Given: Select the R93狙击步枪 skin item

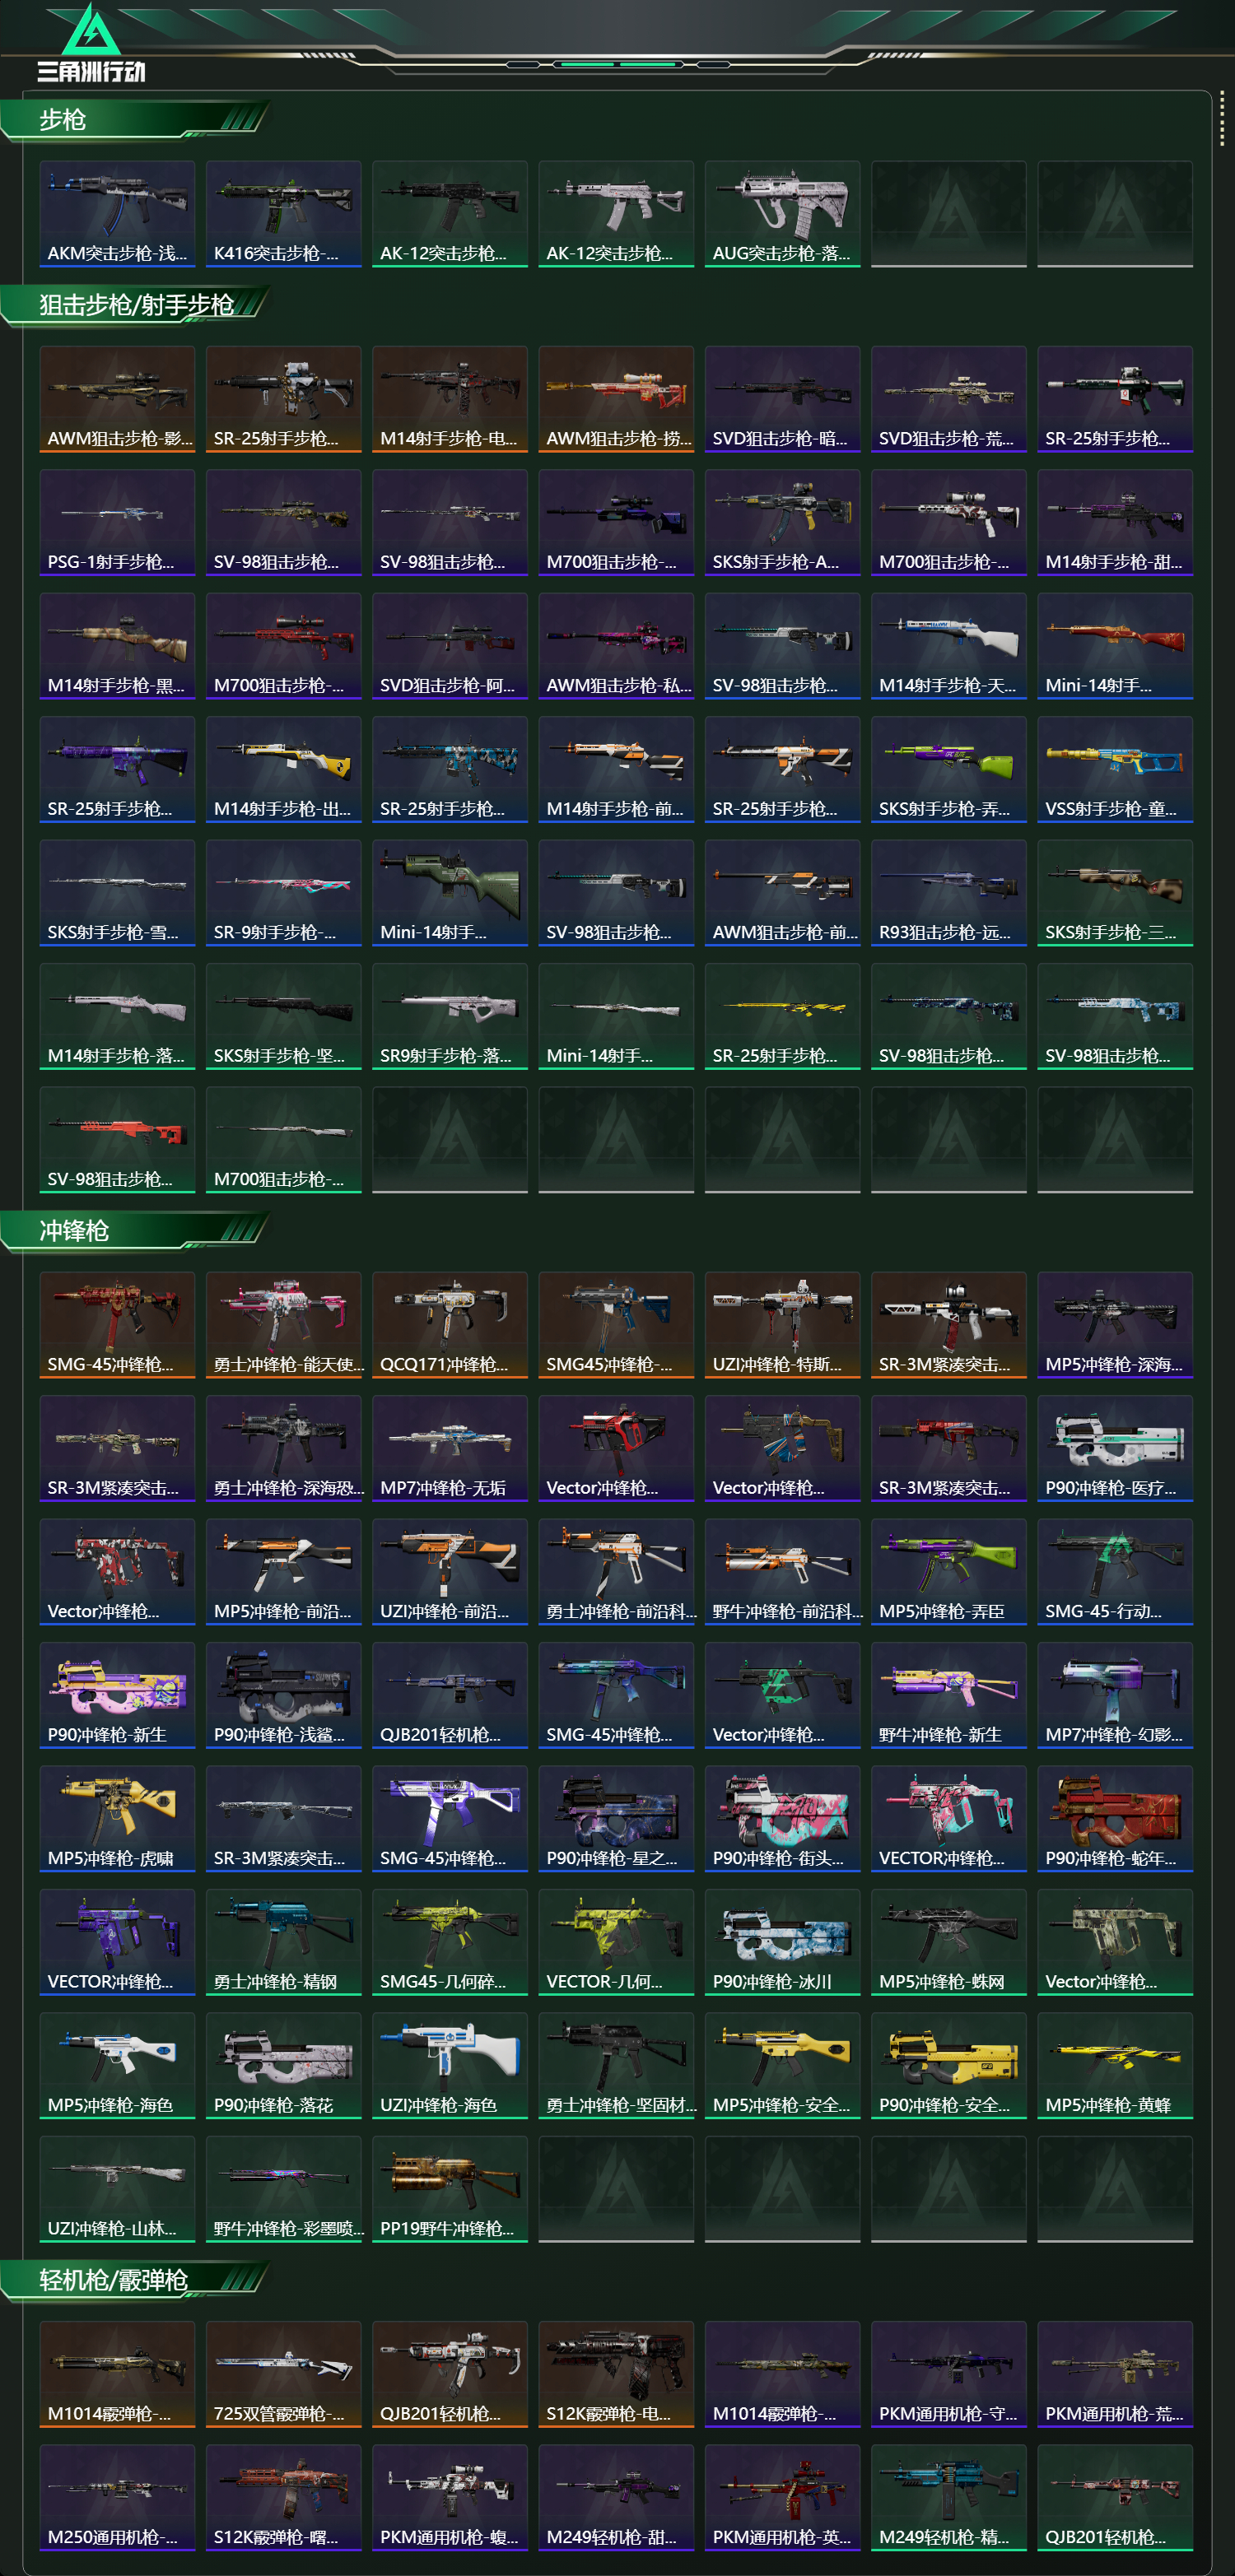Looking at the screenshot, I should pyautogui.click(x=948, y=893).
